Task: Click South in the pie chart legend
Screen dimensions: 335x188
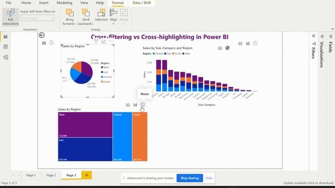Action: pos(105,81)
